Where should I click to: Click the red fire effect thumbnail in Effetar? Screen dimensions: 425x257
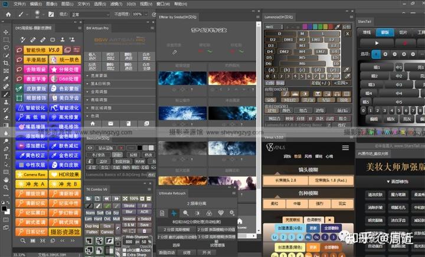click(x=233, y=78)
